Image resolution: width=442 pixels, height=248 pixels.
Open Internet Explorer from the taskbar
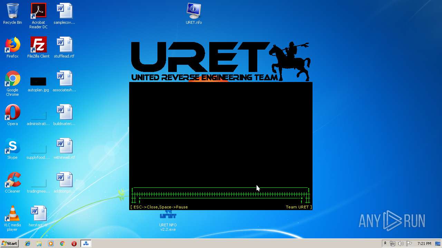pyautogui.click(x=28, y=244)
